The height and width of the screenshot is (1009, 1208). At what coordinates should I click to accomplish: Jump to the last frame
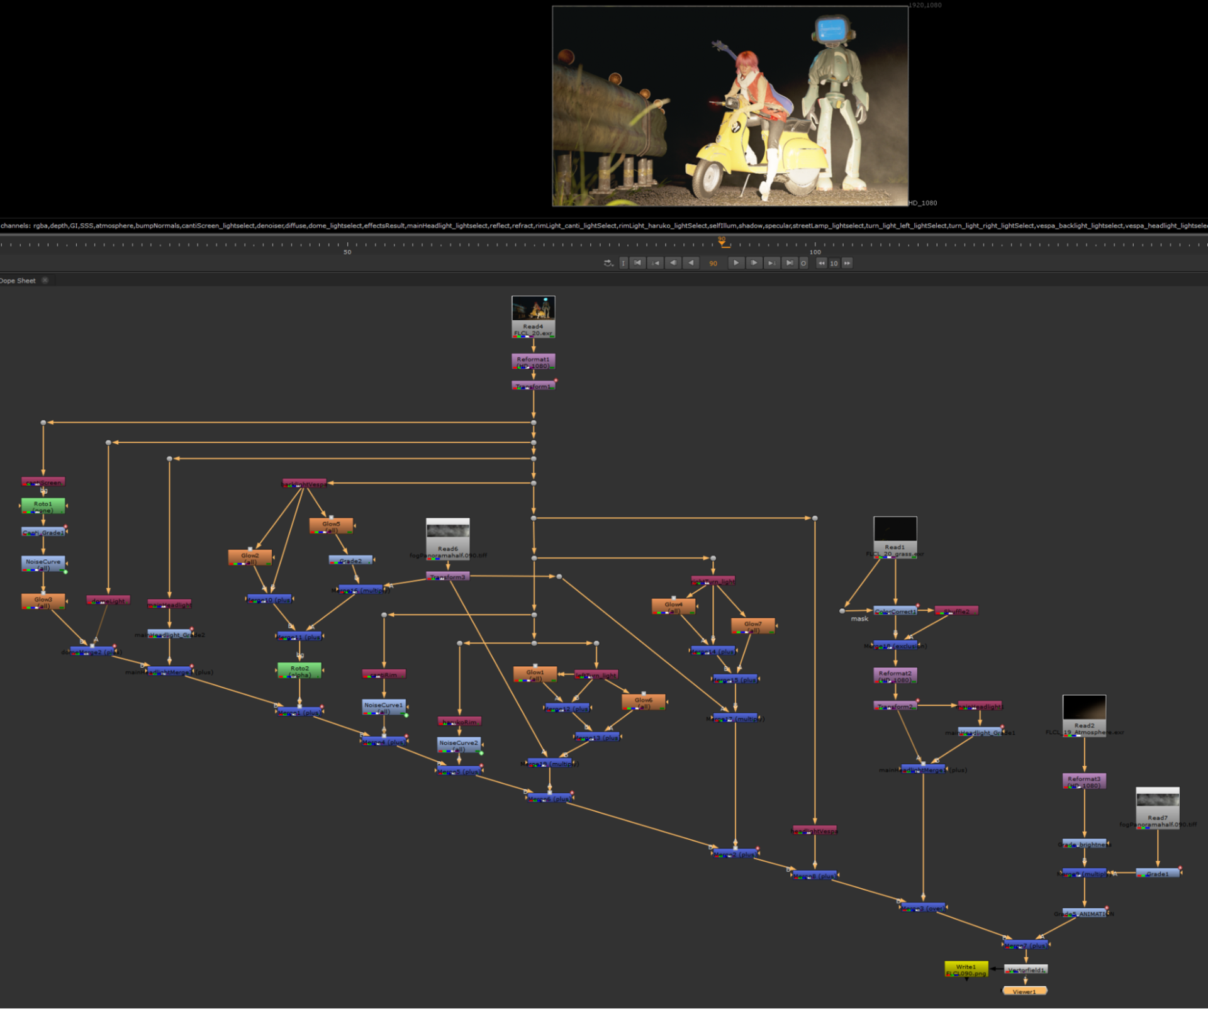tap(790, 263)
